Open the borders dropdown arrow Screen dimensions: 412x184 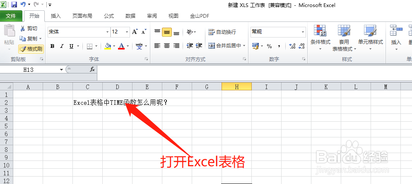pyautogui.click(x=96, y=46)
